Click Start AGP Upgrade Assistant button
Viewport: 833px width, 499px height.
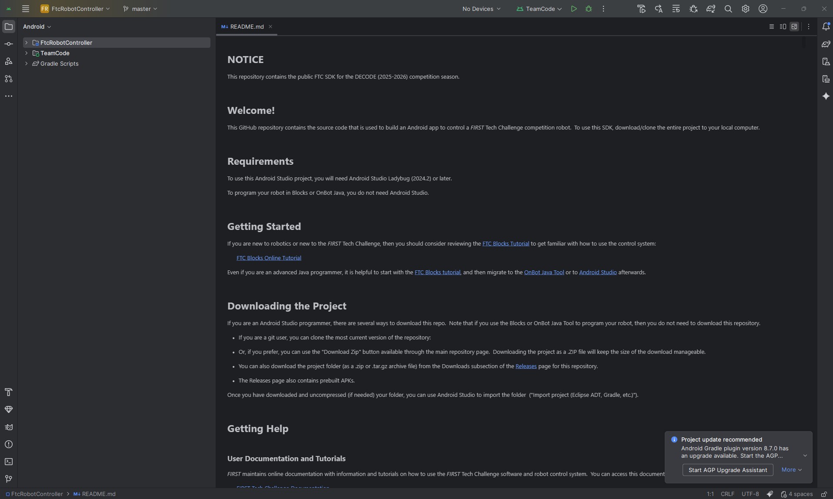pos(727,470)
